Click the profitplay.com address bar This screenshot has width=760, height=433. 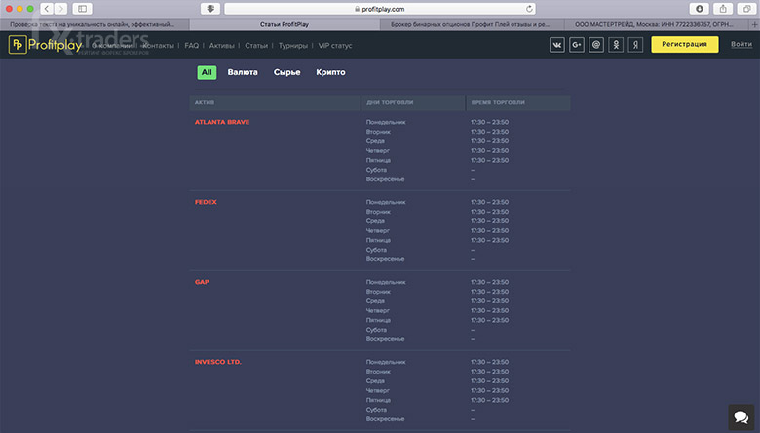(x=380, y=9)
